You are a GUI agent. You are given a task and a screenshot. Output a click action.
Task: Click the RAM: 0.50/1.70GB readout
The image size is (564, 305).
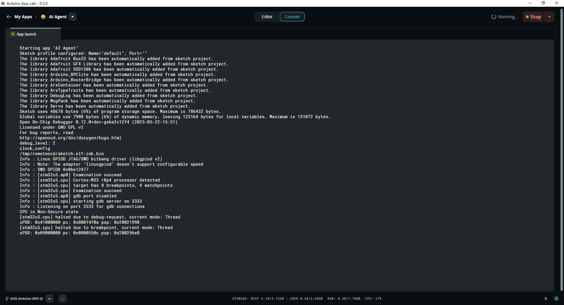tap(344, 299)
